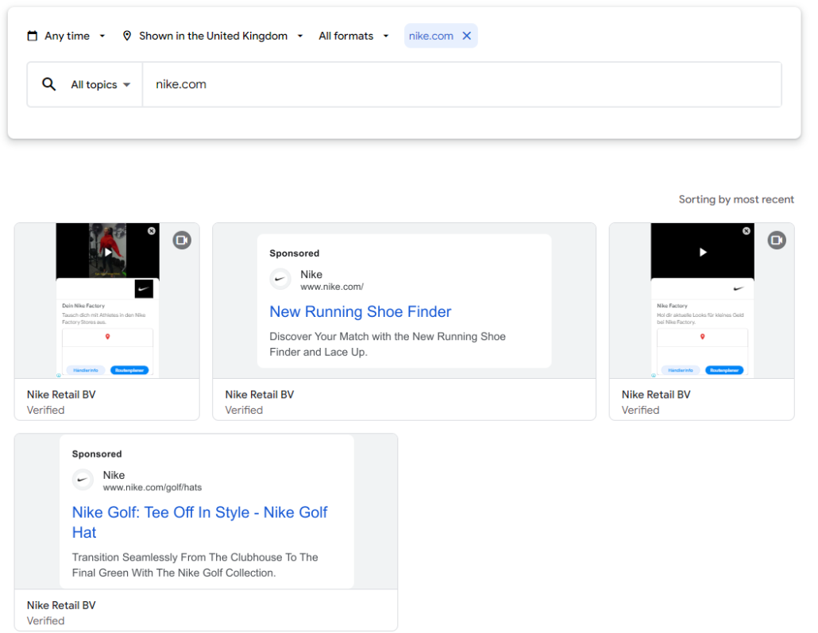Close the video overlay in the Dein Nike Factory ad
The width and height of the screenshot is (818, 633).
(x=151, y=231)
